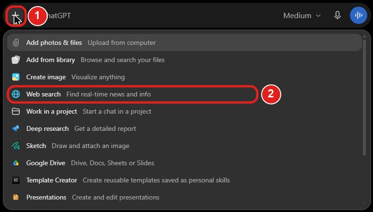The image size is (373, 212).
Task: Click 'Upload from computer' description text
Action: tap(122, 42)
